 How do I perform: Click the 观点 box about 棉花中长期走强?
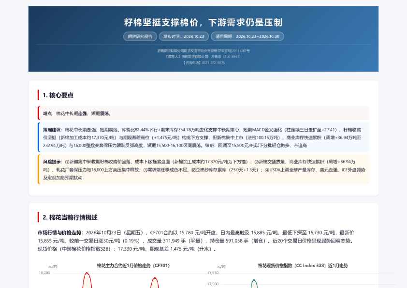(x=203, y=113)
